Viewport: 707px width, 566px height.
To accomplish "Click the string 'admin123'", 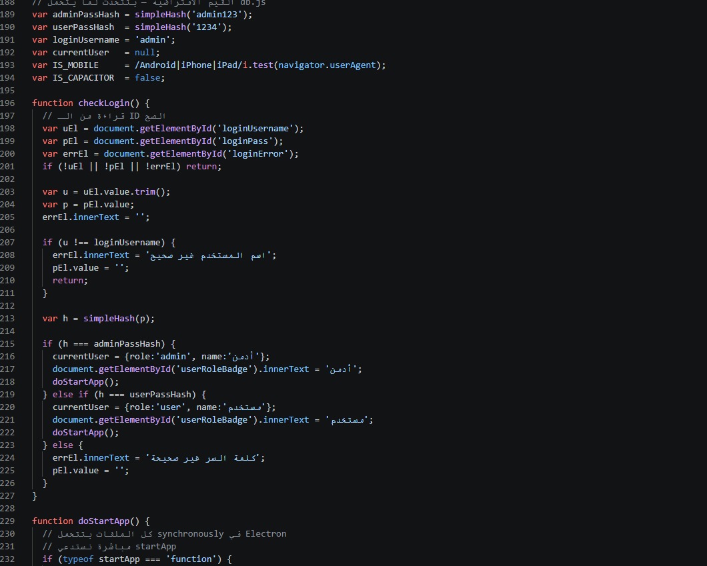I will click(217, 15).
